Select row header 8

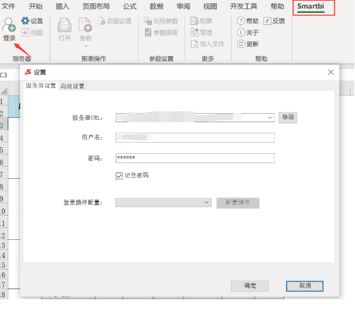4,187
